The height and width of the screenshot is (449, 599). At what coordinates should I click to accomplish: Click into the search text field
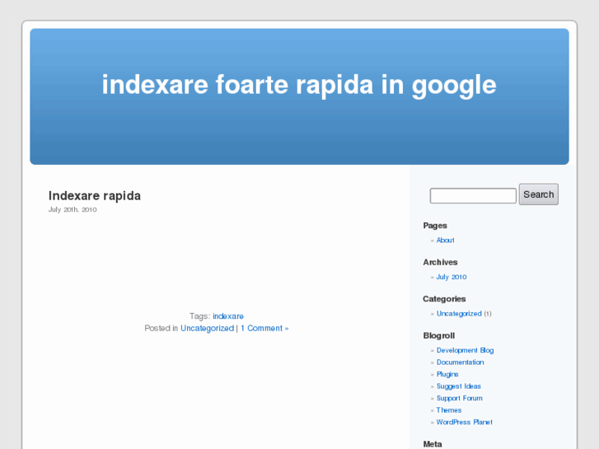pyautogui.click(x=473, y=195)
